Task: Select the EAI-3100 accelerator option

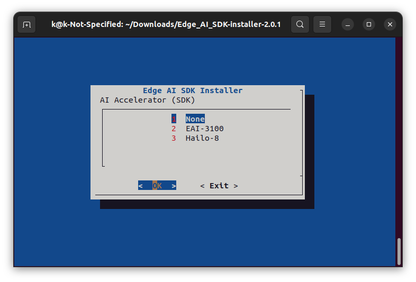Action: (x=197, y=129)
